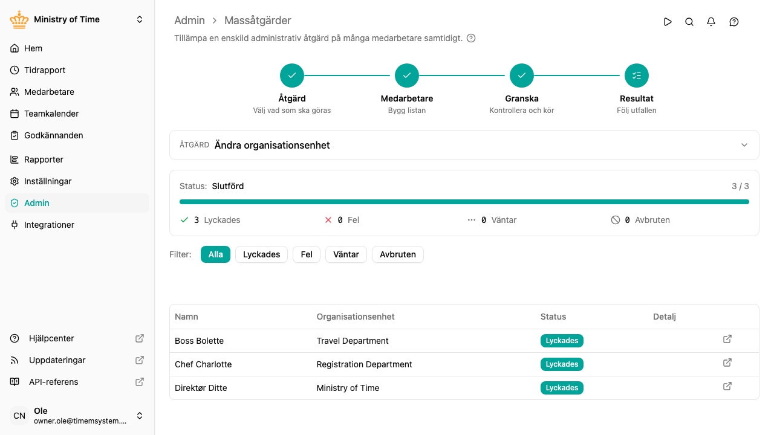The height and width of the screenshot is (435, 774).
Task: Open notifications bell icon
Action: pos(711,22)
